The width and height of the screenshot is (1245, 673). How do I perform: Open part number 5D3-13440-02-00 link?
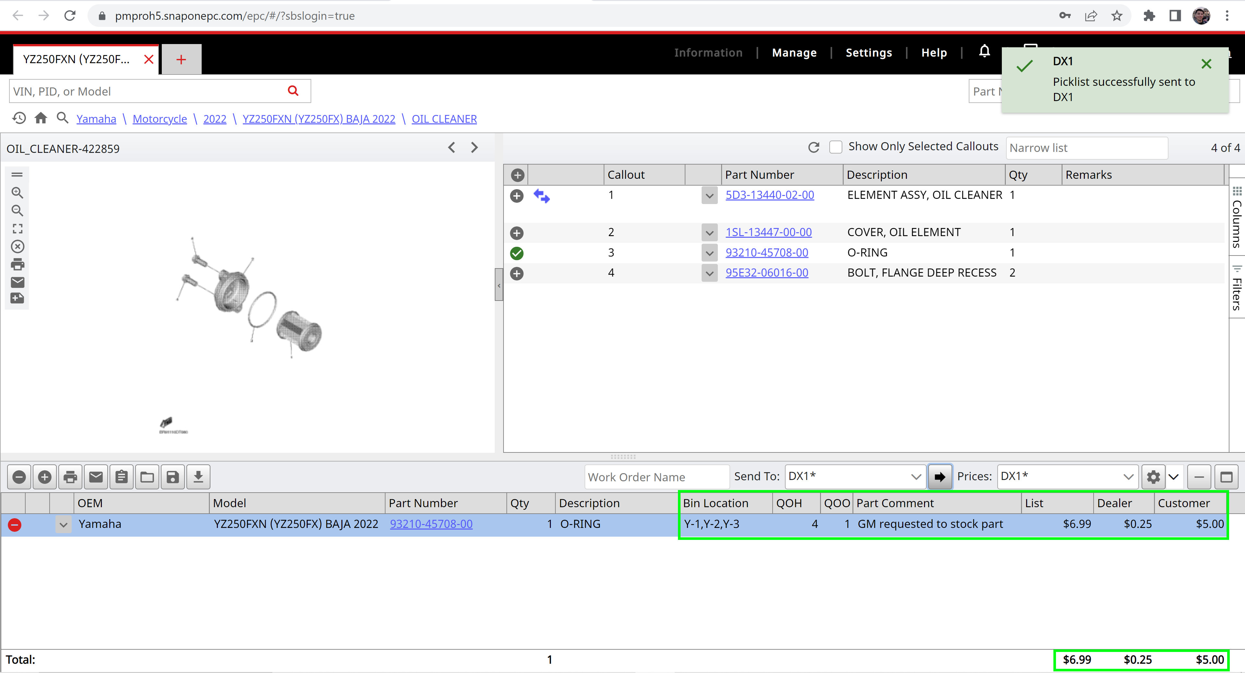pyautogui.click(x=769, y=195)
